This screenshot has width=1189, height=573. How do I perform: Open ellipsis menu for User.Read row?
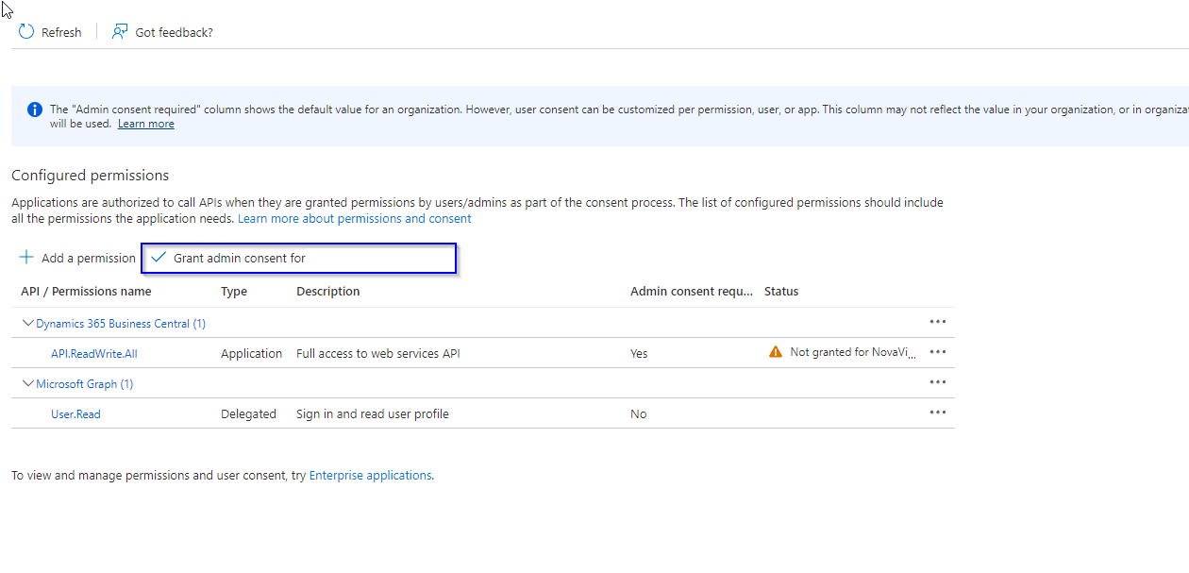click(937, 413)
